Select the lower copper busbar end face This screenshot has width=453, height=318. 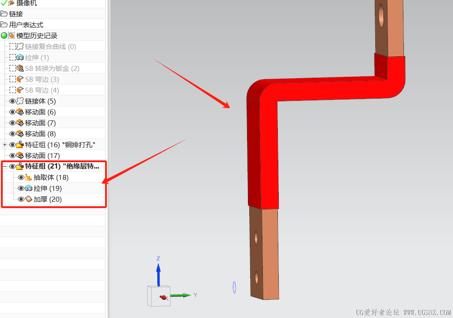[271, 254]
